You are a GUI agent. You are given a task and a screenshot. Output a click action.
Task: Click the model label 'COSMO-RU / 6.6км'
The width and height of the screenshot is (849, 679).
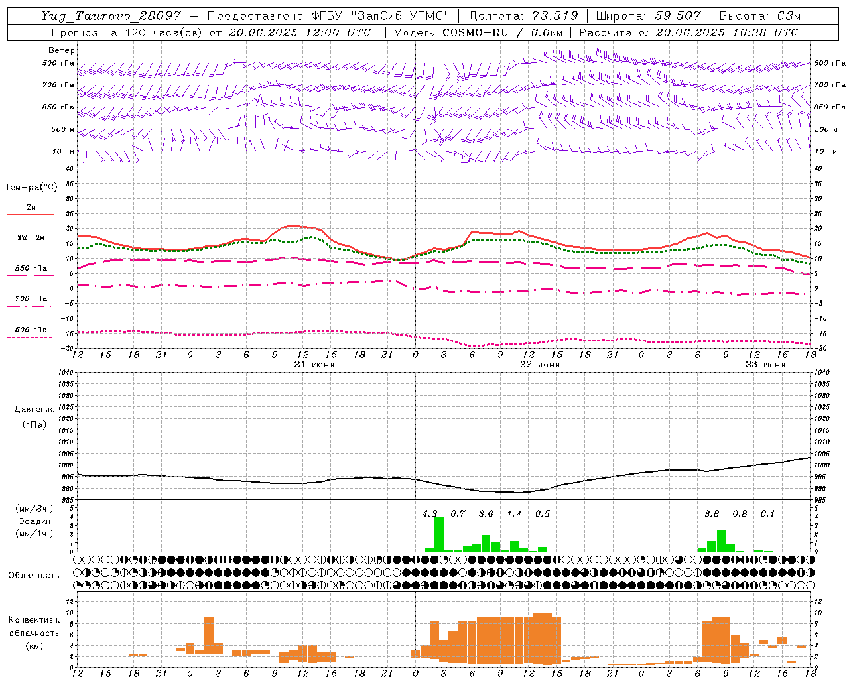click(x=502, y=32)
